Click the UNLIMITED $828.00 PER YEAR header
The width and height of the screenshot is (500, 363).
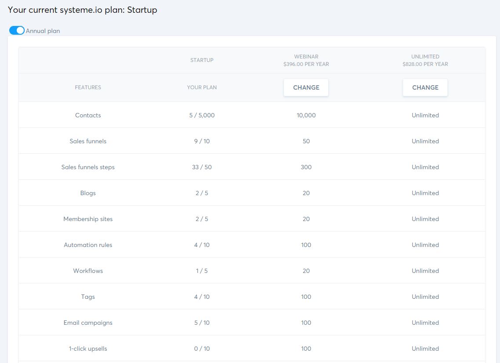point(425,60)
